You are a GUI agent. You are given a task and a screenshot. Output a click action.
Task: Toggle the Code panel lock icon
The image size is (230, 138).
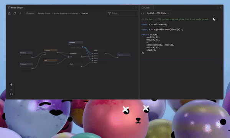143,13
